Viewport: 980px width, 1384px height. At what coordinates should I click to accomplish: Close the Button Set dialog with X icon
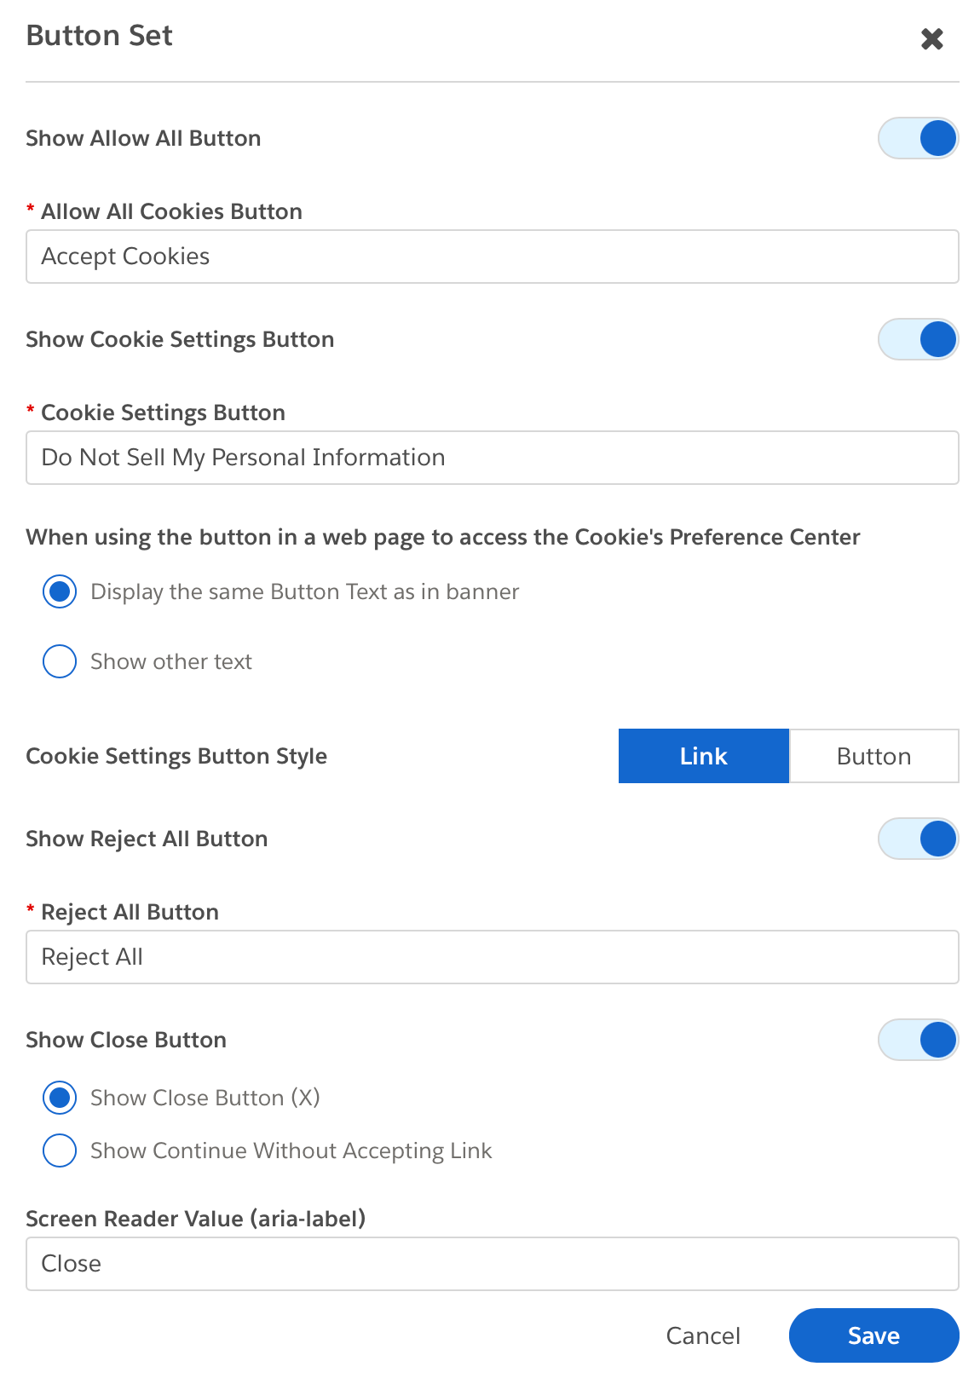tap(932, 39)
